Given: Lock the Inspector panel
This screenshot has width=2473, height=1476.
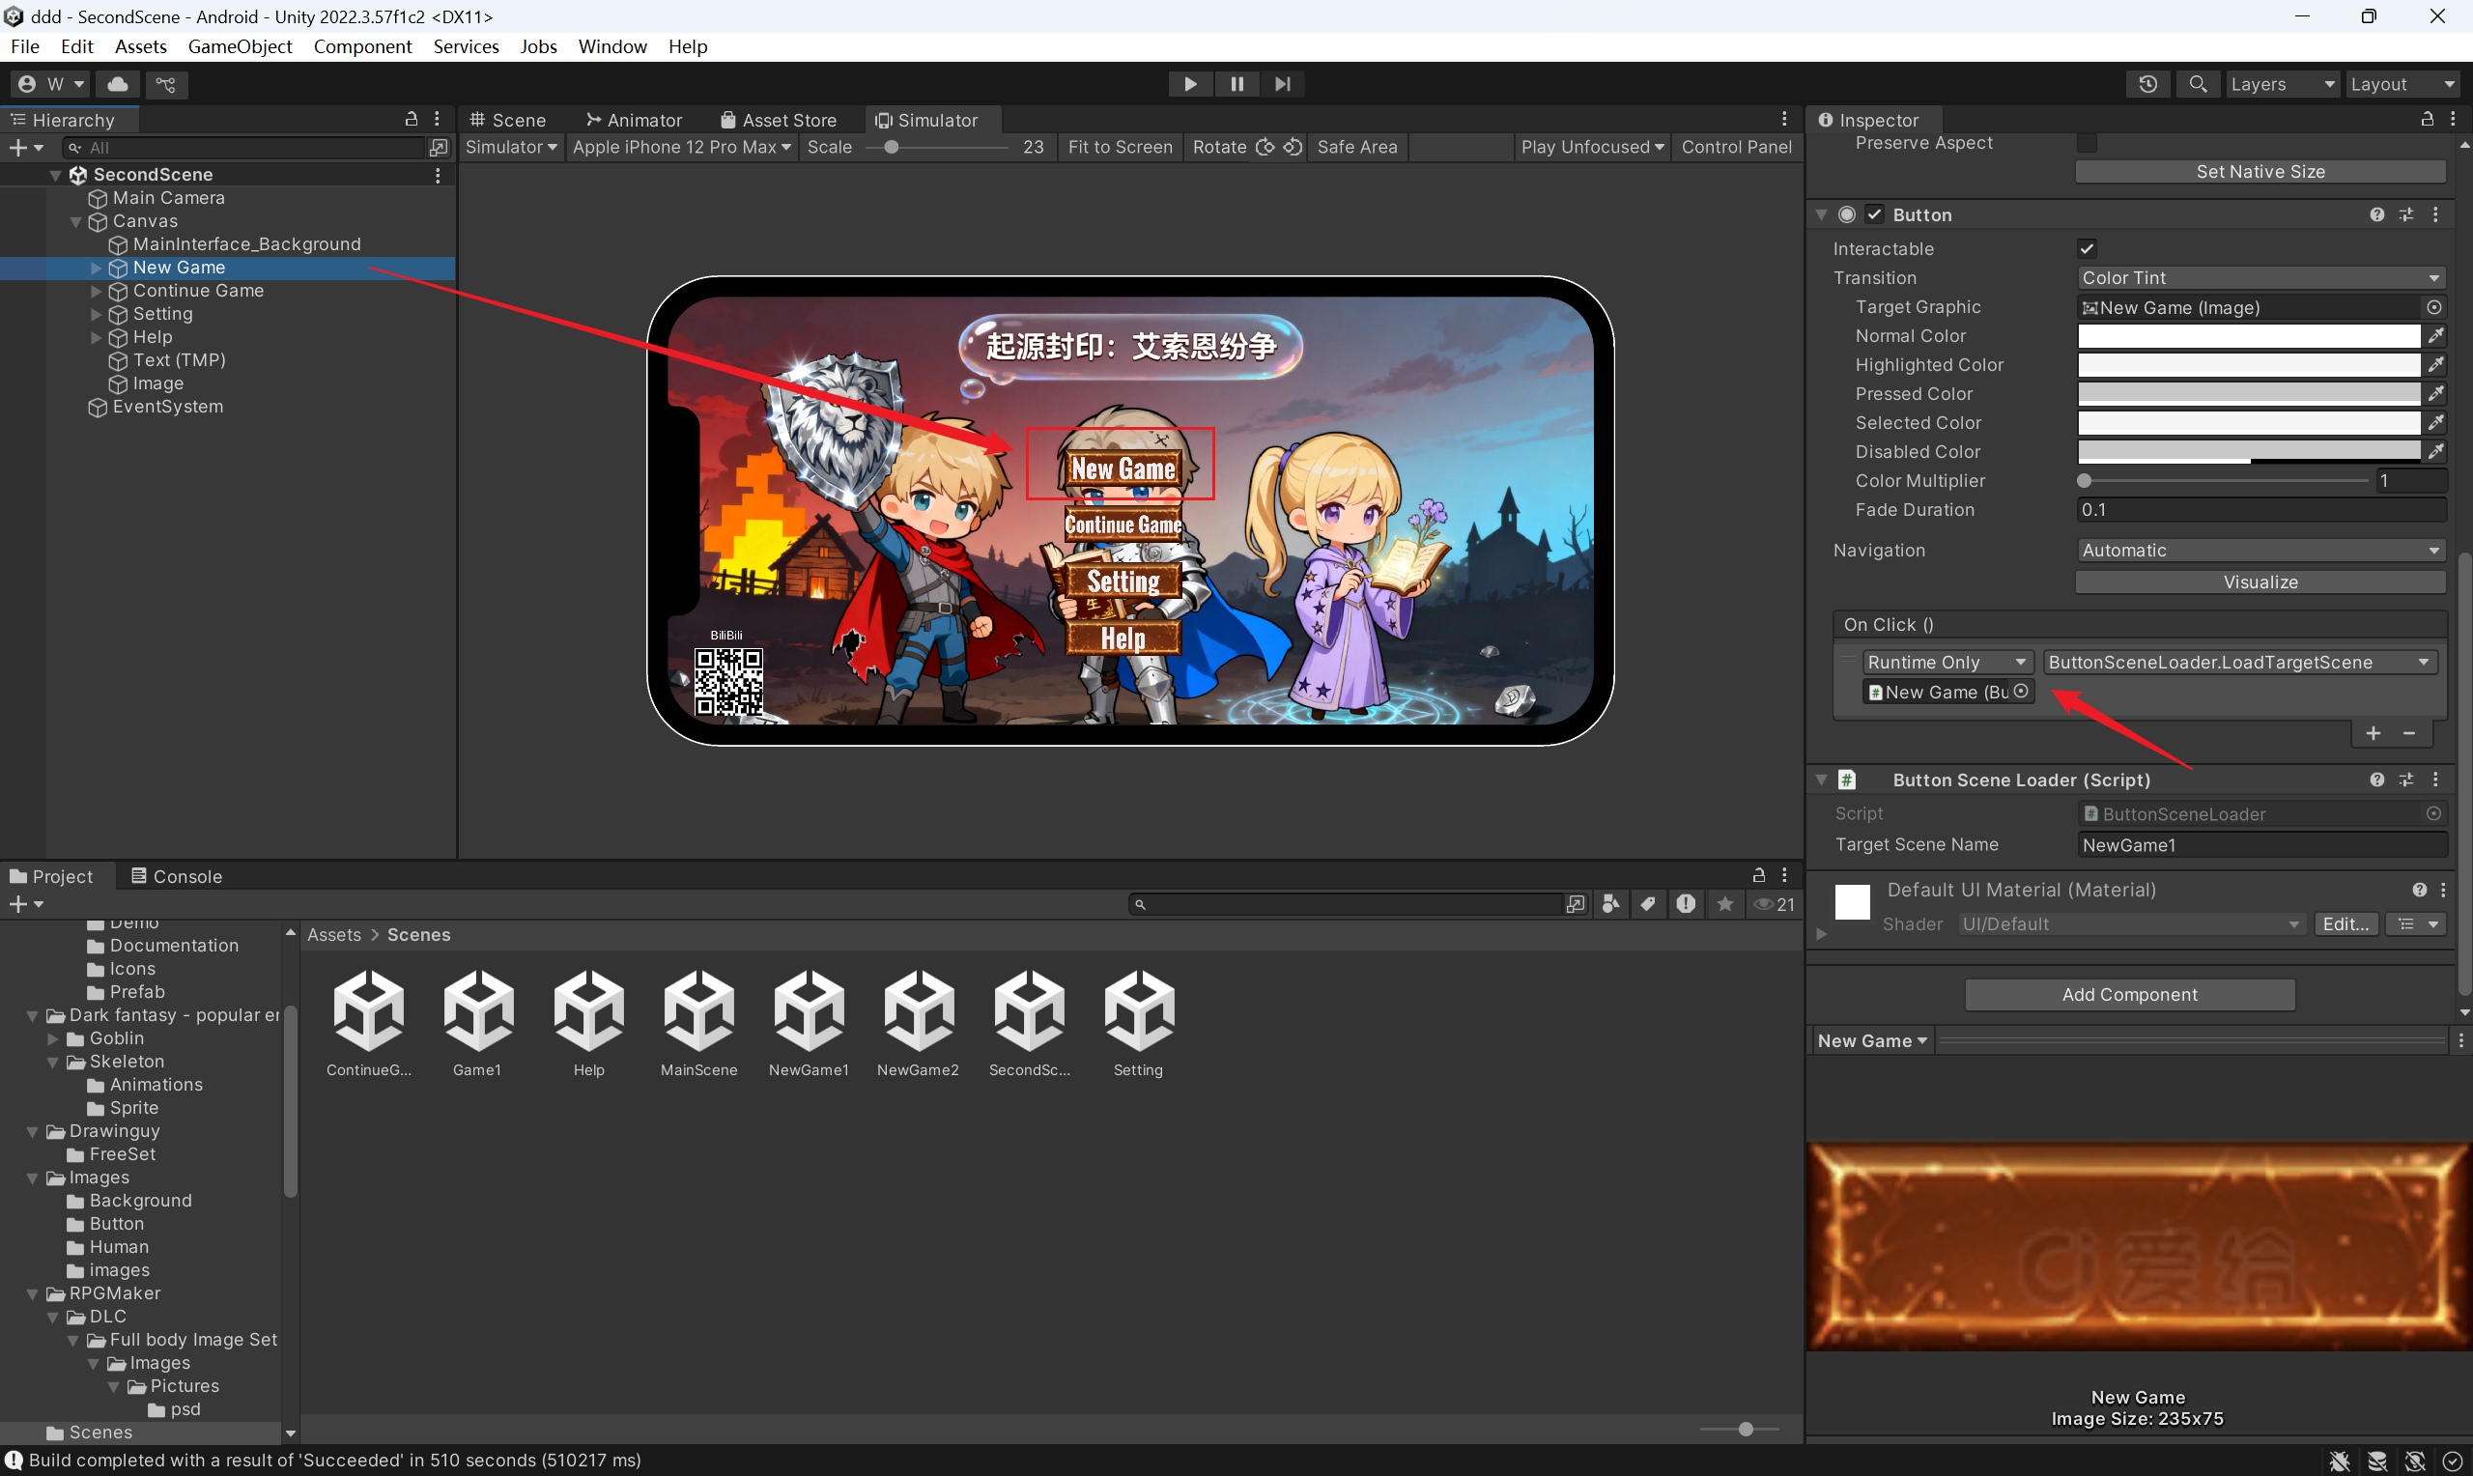Looking at the screenshot, I should [2428, 120].
